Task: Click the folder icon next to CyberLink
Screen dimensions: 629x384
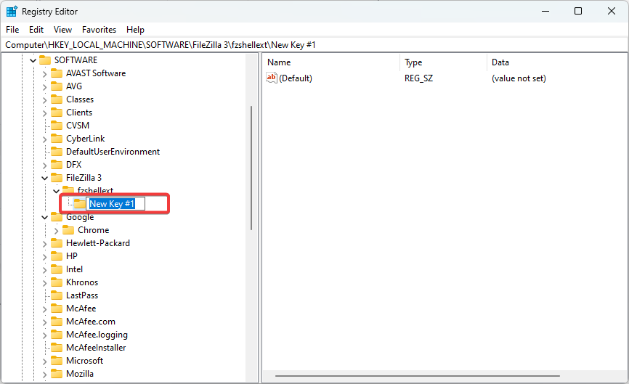Action: (x=57, y=139)
